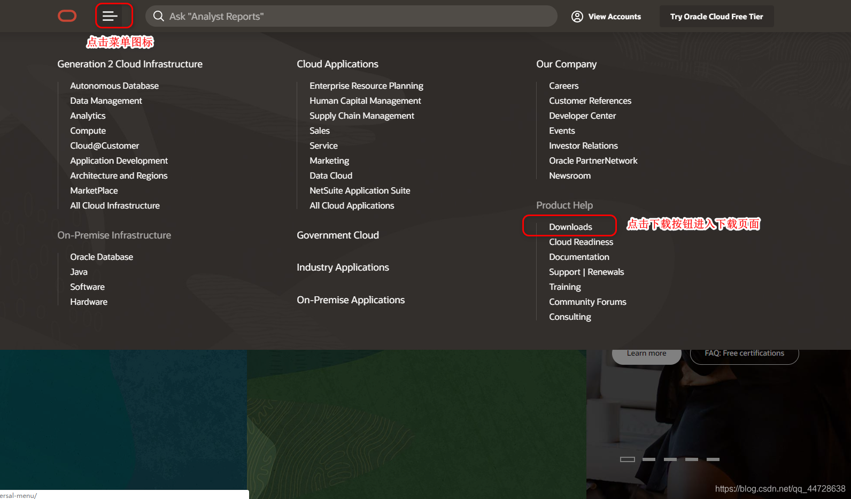Click the View Accounts user icon
This screenshot has height=499, width=851.
click(x=577, y=17)
